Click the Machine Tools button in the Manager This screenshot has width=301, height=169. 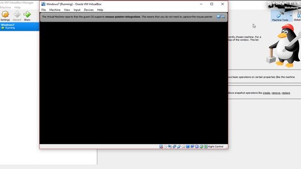pyautogui.click(x=280, y=16)
